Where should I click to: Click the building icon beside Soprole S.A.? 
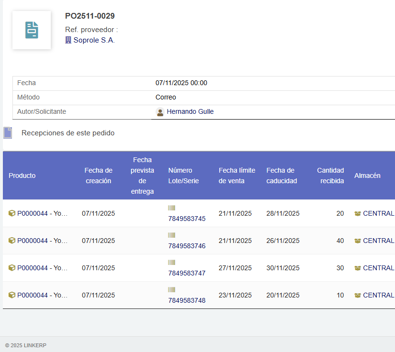tap(68, 40)
